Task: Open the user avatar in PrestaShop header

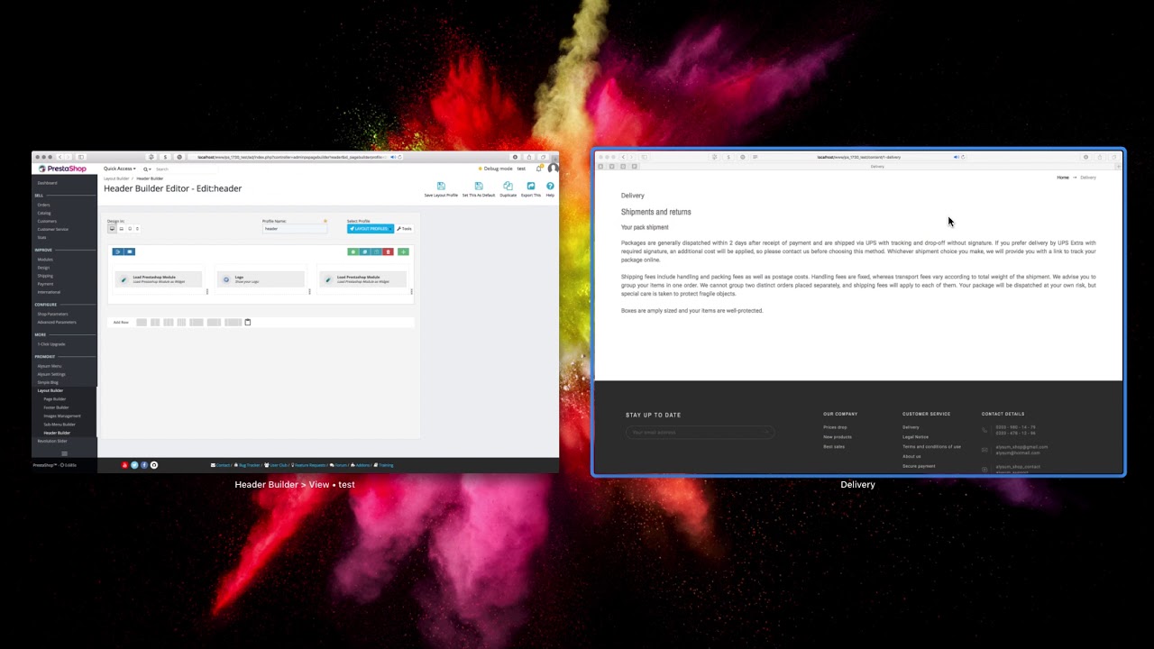Action: click(553, 169)
